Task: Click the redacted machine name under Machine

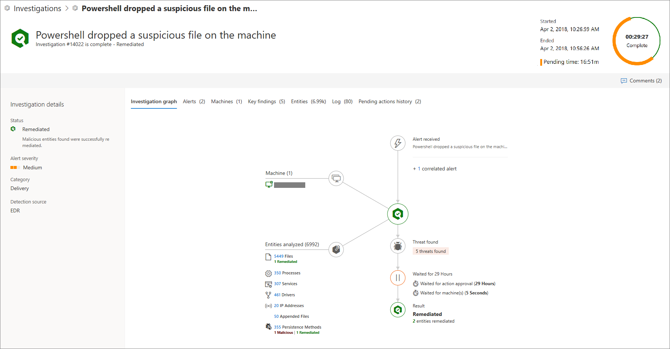Action: tap(289, 185)
